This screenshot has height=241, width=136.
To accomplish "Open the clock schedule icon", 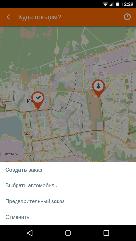I will coord(127,17).
